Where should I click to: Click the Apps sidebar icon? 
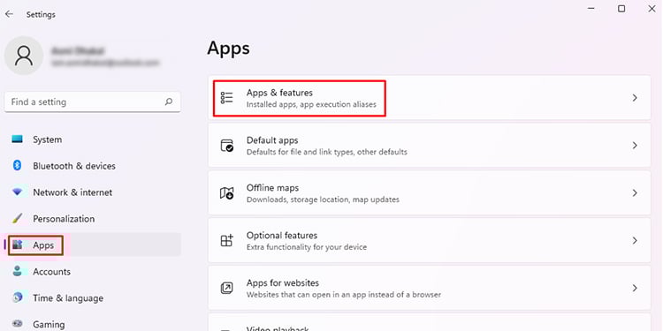pos(18,244)
